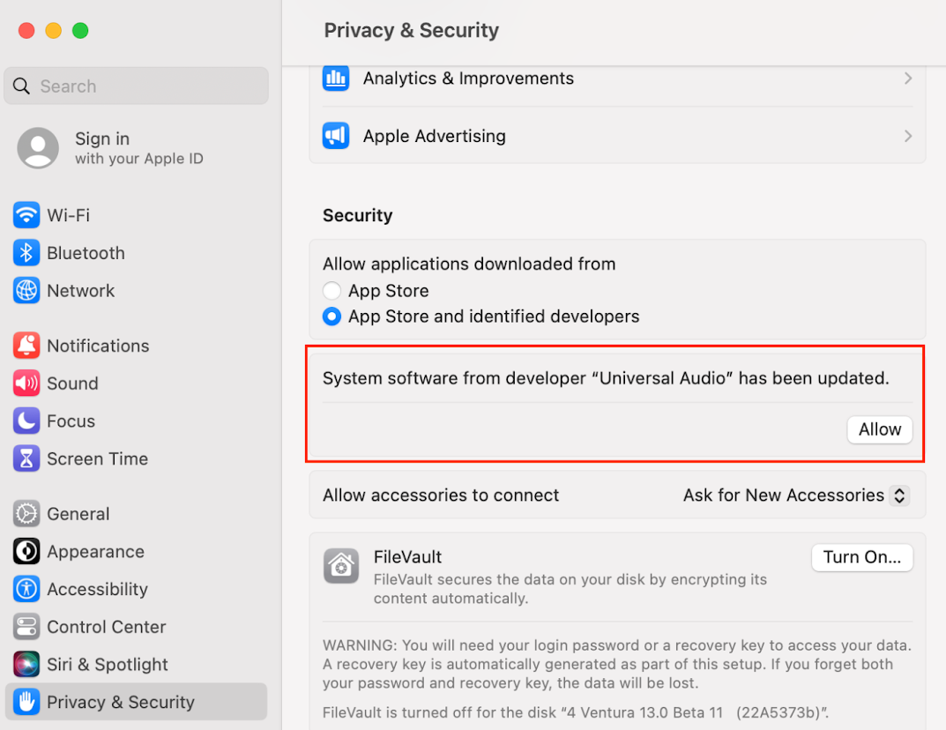This screenshot has width=946, height=730.
Task: Select the App Store radio option
Action: pyautogui.click(x=331, y=291)
